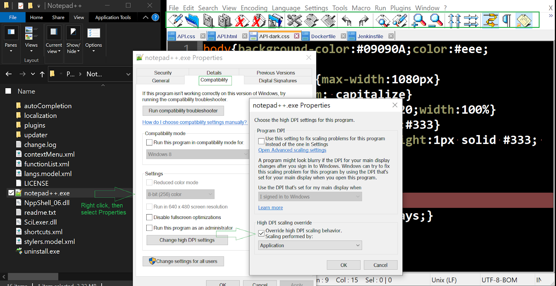Toggle synchronize vertical scrolling icon
The width and height of the screenshot is (556, 286).
point(455,21)
